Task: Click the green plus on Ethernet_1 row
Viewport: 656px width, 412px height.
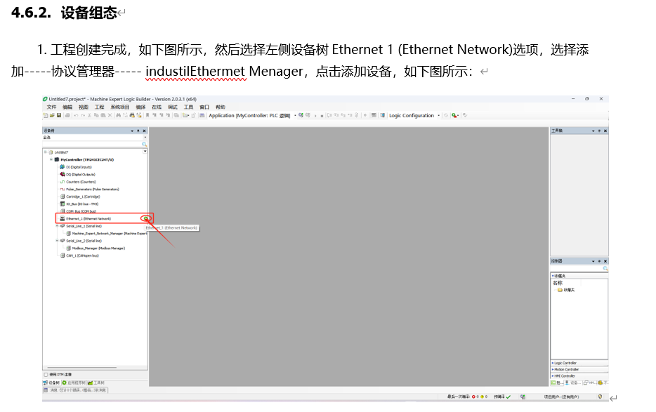Action: pos(145,218)
